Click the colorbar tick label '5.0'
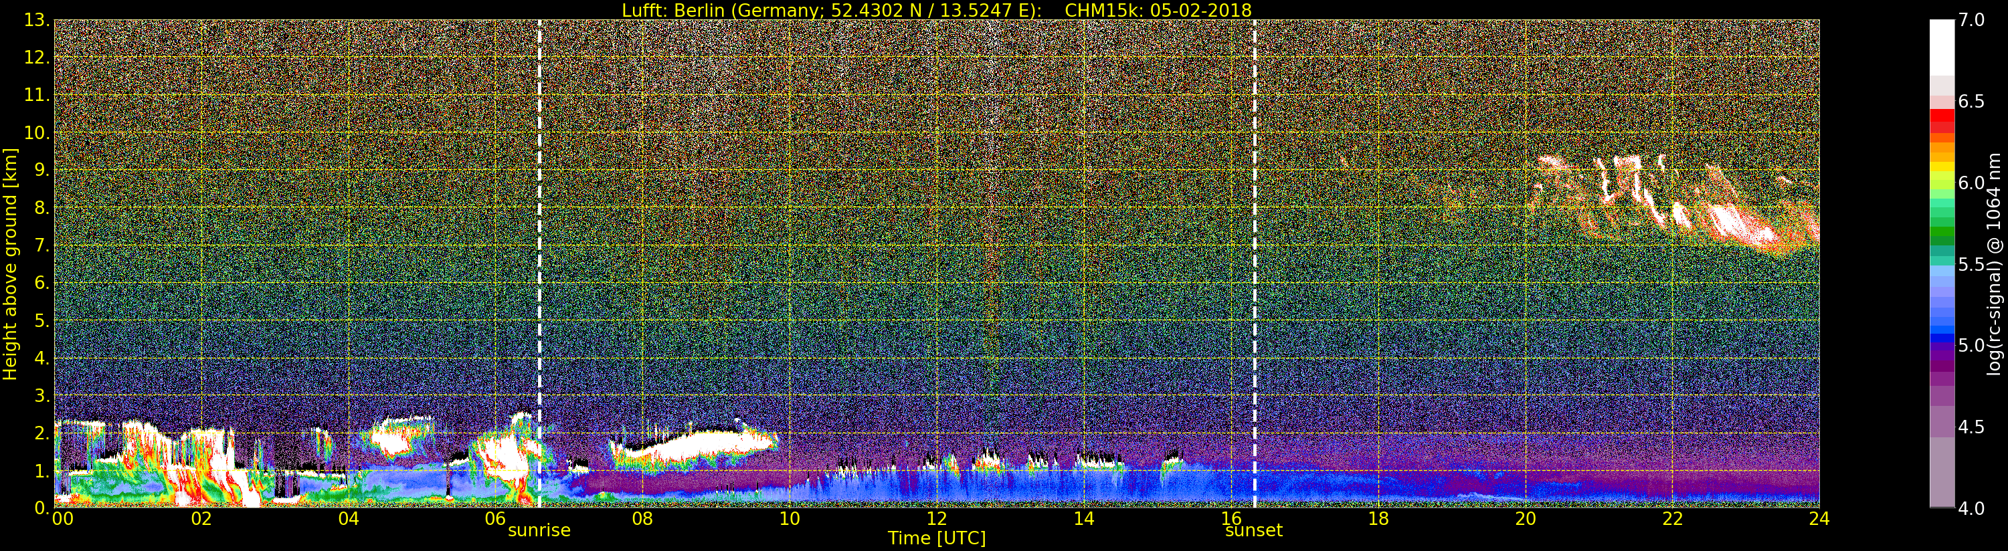The image size is (2008, 551). click(1971, 345)
